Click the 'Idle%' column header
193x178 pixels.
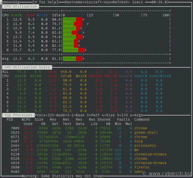pos(66,76)
